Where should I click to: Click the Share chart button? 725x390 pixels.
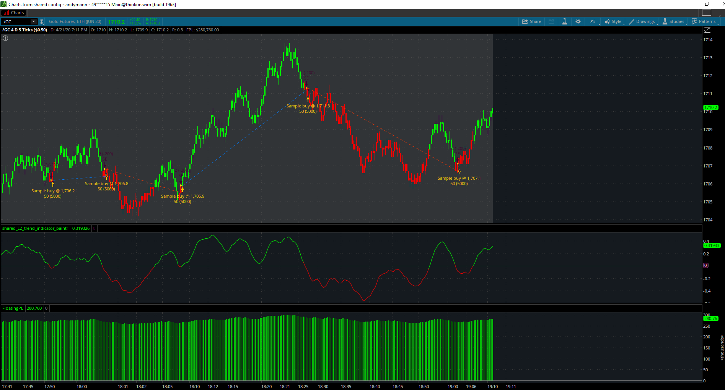coord(531,21)
